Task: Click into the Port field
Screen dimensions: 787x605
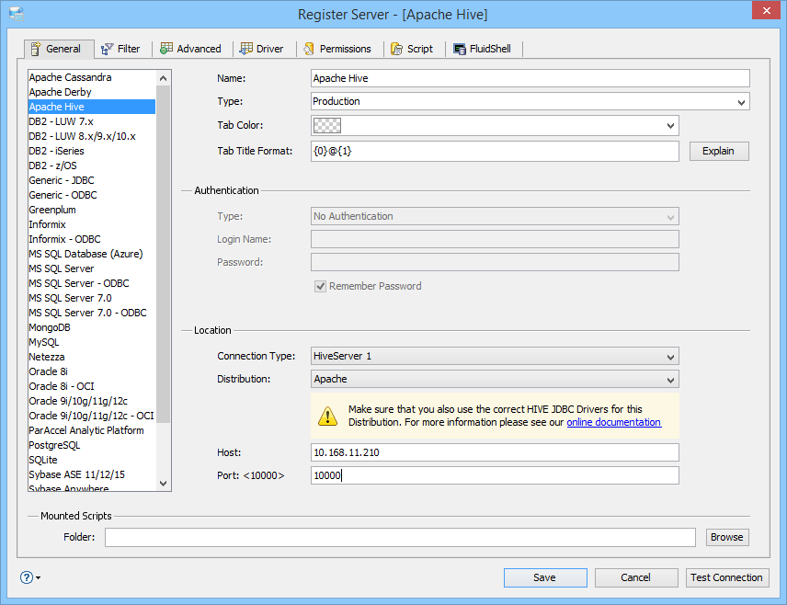Action: click(495, 475)
